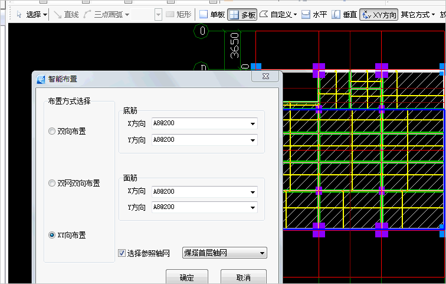Select the 双网双向布置 radio option

tap(52, 184)
